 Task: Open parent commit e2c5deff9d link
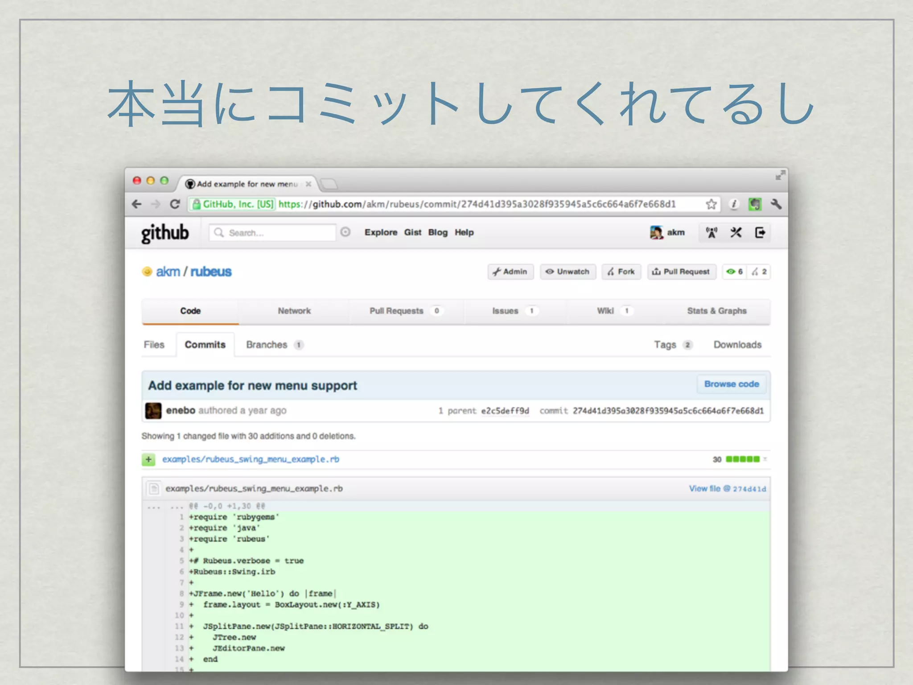point(505,411)
